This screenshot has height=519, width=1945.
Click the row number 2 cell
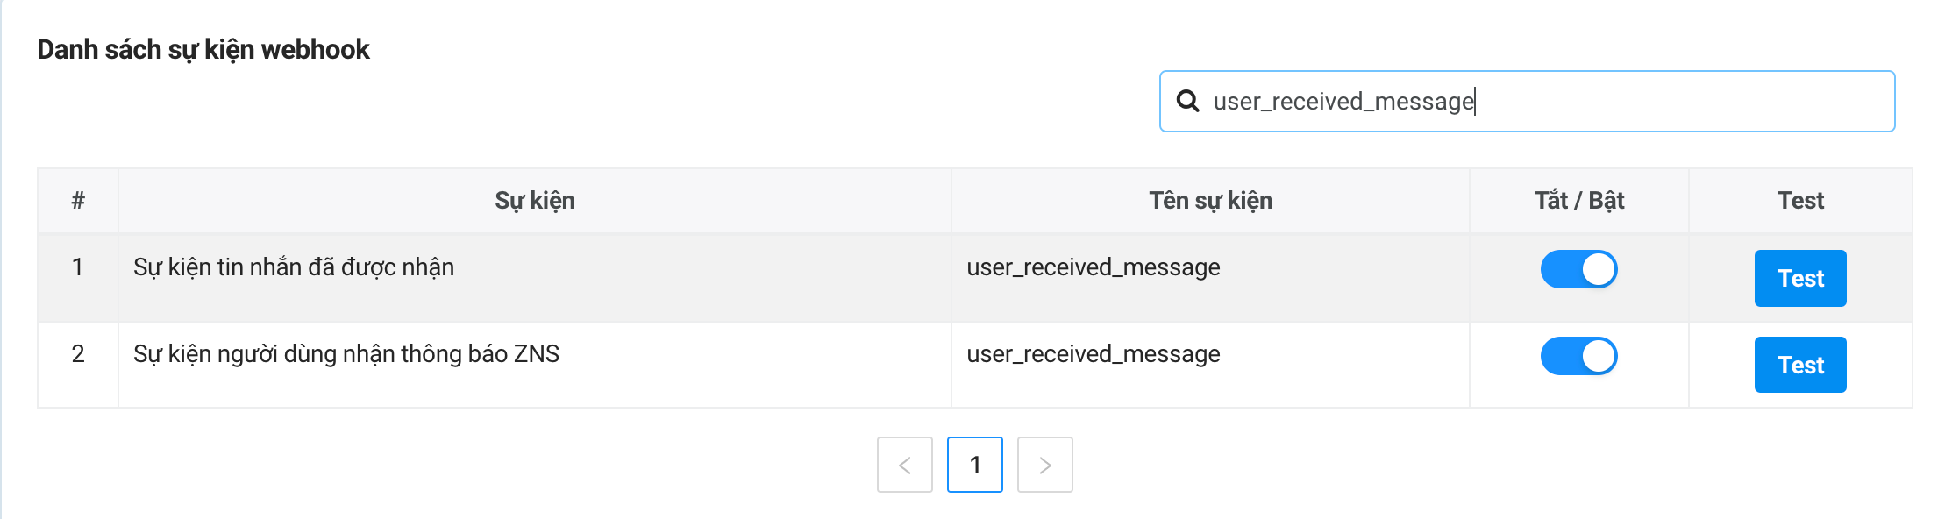click(x=78, y=354)
